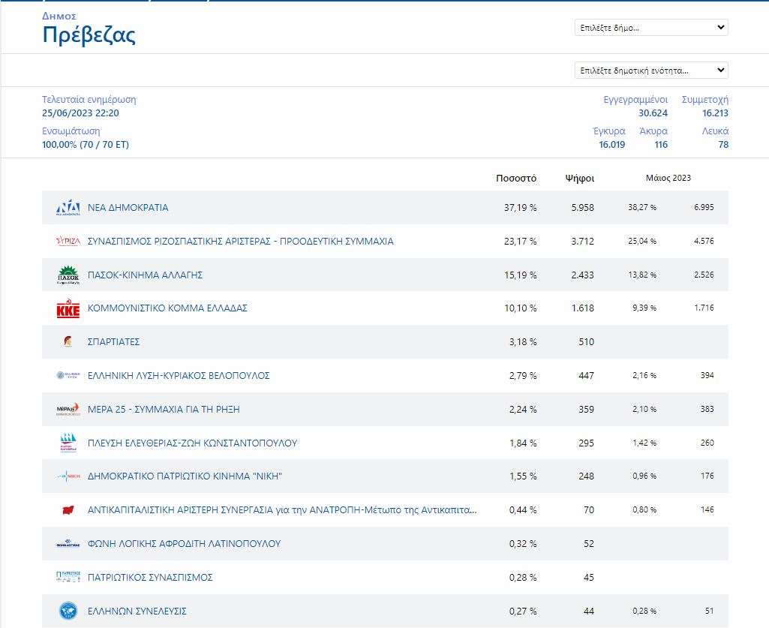
Task: Click the valid votes value '16.019'
Action: tap(611, 144)
